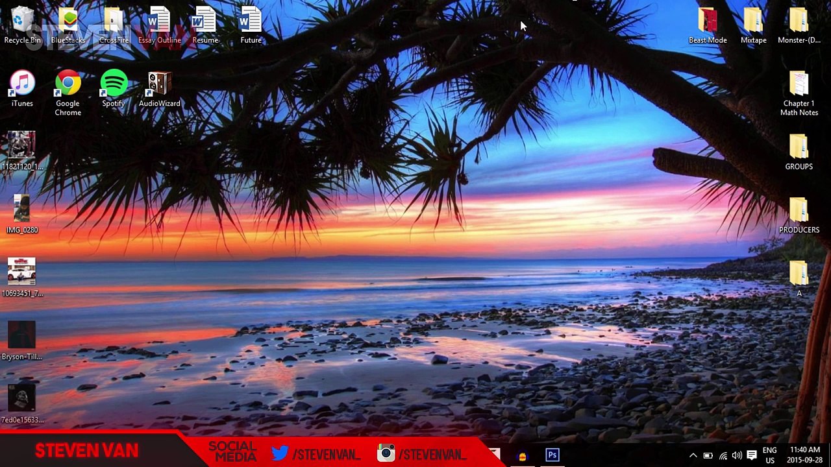Open the Action Center notifications icon

coord(752,455)
